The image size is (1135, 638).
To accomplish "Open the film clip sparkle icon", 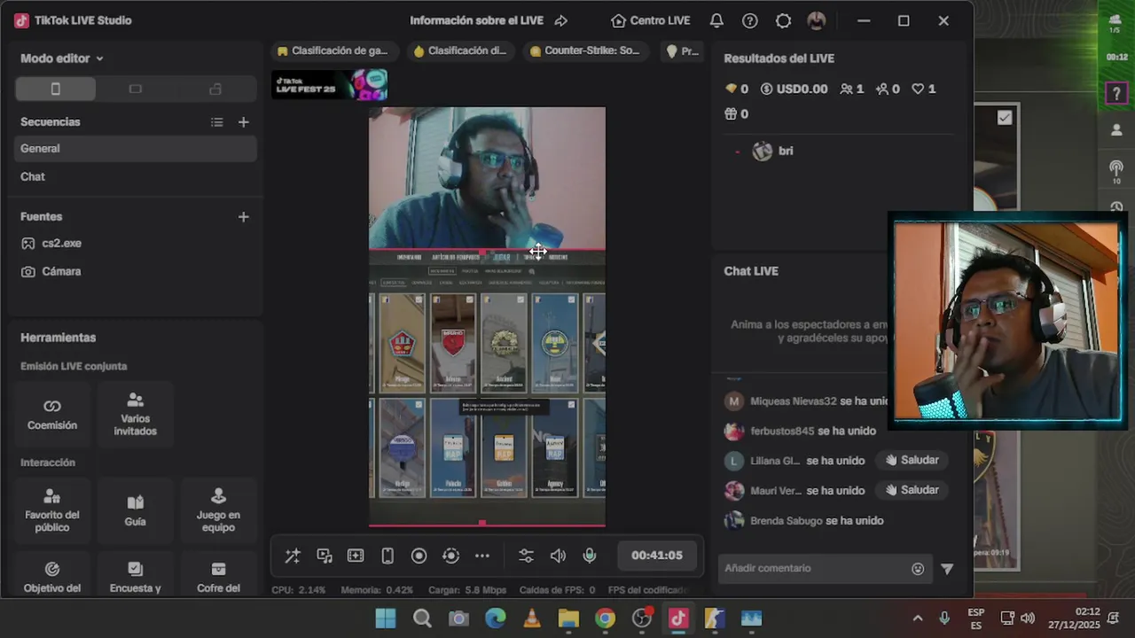I will [356, 556].
